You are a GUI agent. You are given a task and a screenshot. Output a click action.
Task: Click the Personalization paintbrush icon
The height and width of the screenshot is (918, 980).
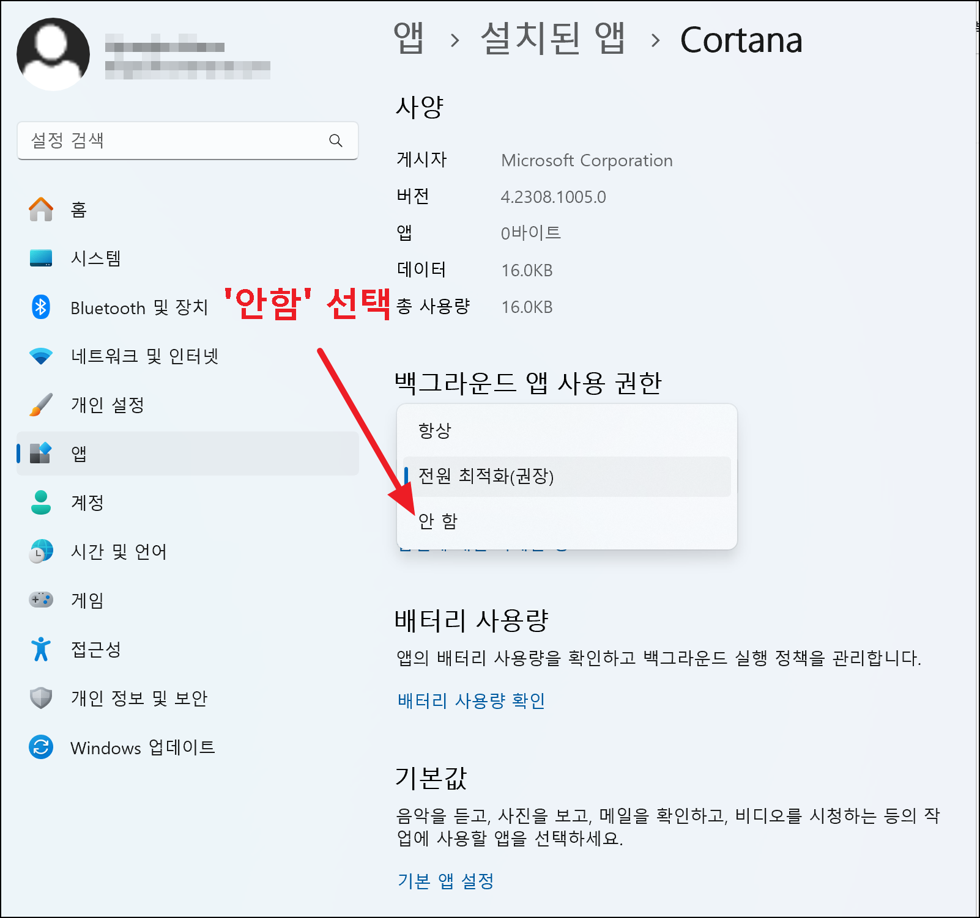[x=41, y=405]
